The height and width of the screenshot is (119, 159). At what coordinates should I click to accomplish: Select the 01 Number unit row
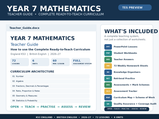coord(50,76)
